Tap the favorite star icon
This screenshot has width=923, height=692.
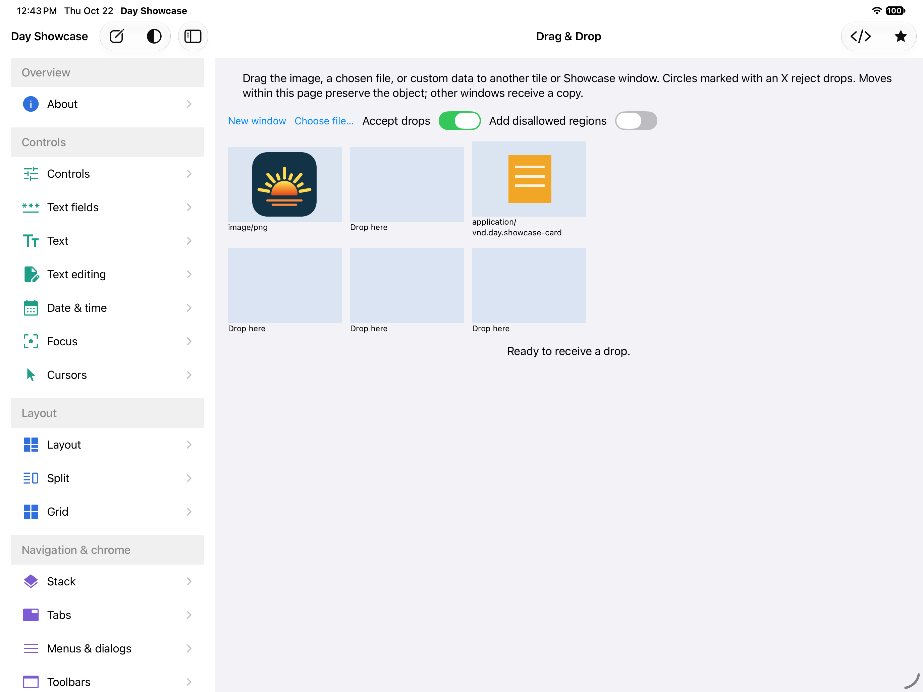[x=901, y=36]
